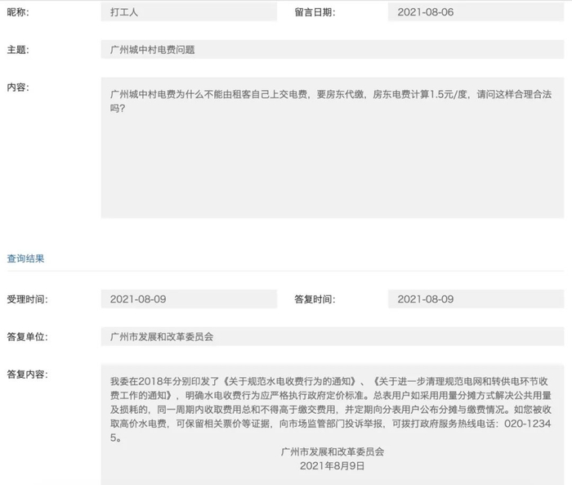The image size is (572, 485).
Task: Click the 查询结果 section heading
Action: [x=25, y=258]
